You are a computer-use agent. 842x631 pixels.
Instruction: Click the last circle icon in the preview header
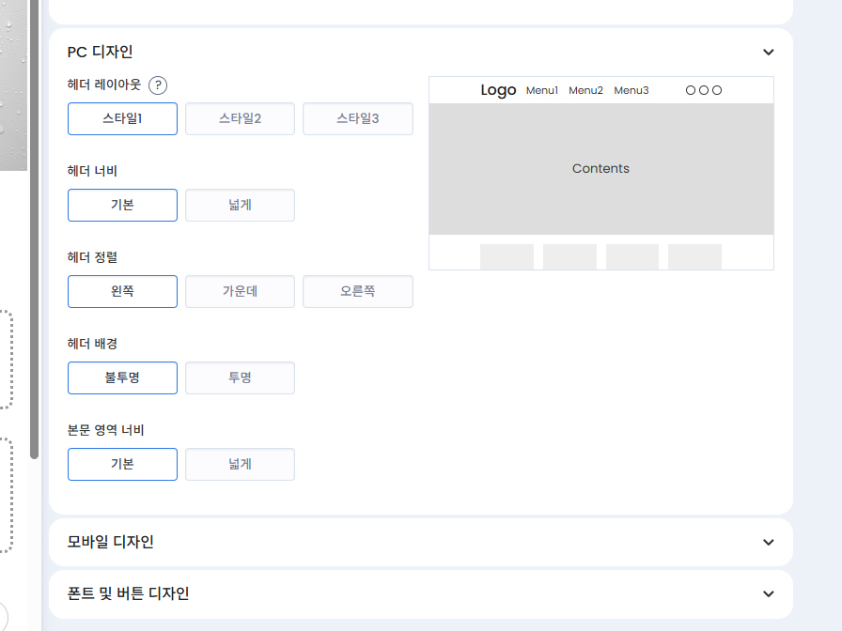717,90
